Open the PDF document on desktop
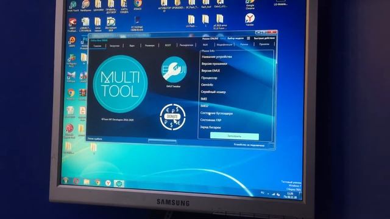 (x=82, y=113)
